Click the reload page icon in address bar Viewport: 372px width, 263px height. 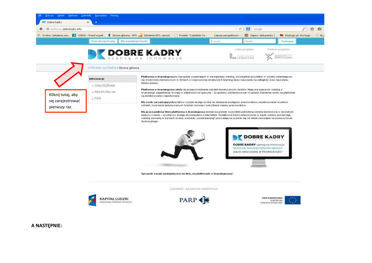pyautogui.click(x=240, y=29)
